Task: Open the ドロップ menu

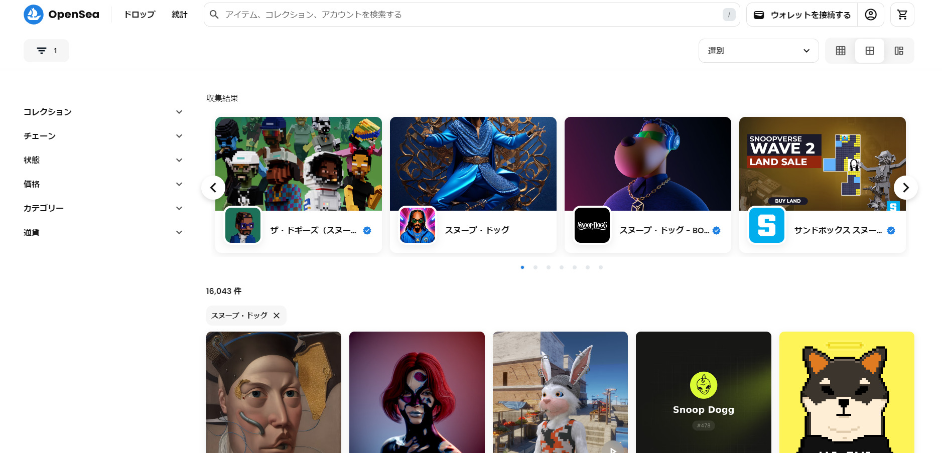Action: coord(140,15)
